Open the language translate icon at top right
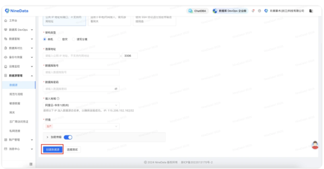 coord(311,11)
